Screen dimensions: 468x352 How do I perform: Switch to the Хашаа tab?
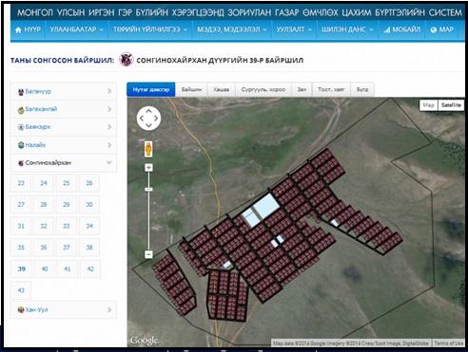click(221, 89)
